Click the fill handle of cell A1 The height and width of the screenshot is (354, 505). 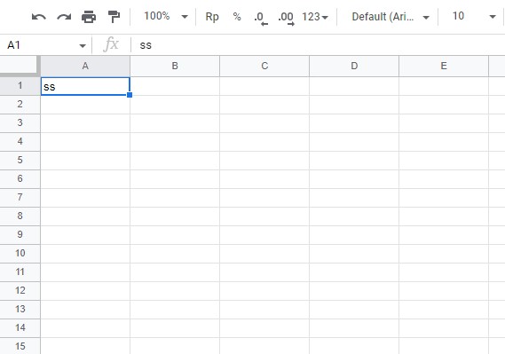[130, 95]
